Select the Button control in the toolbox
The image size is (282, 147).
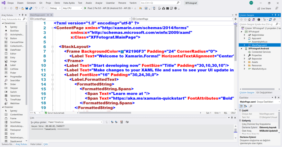[13, 38]
